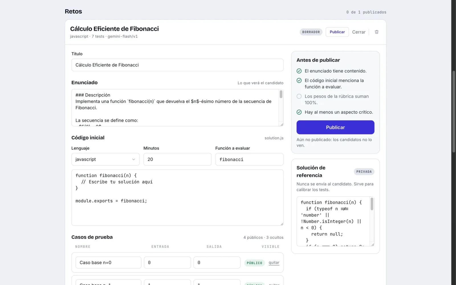Click the 'Casos de prueba' heading
This screenshot has height=285, width=456.
pos(92,237)
